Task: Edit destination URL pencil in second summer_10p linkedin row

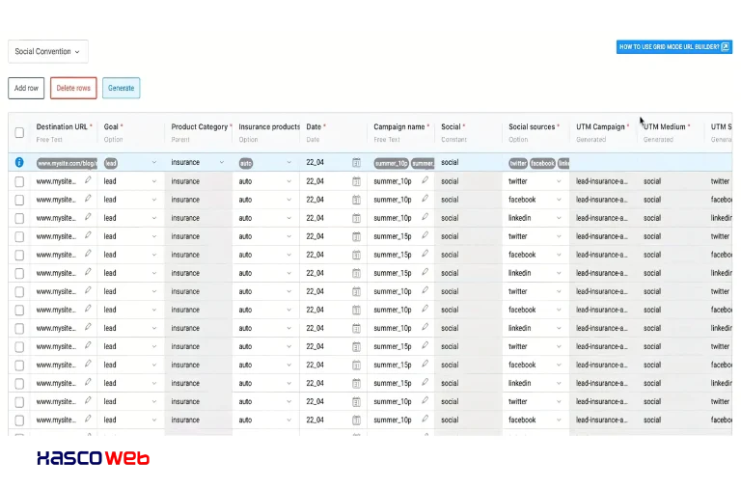Action: point(88,327)
